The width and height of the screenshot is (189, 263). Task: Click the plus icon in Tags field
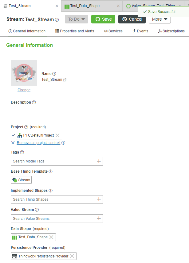(x=99, y=161)
